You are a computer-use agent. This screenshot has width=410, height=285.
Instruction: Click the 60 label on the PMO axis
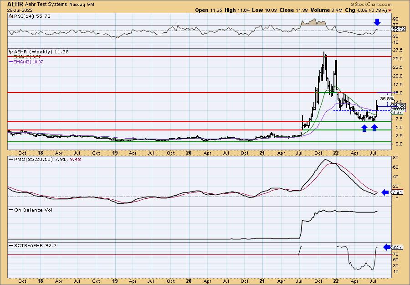tap(395, 167)
